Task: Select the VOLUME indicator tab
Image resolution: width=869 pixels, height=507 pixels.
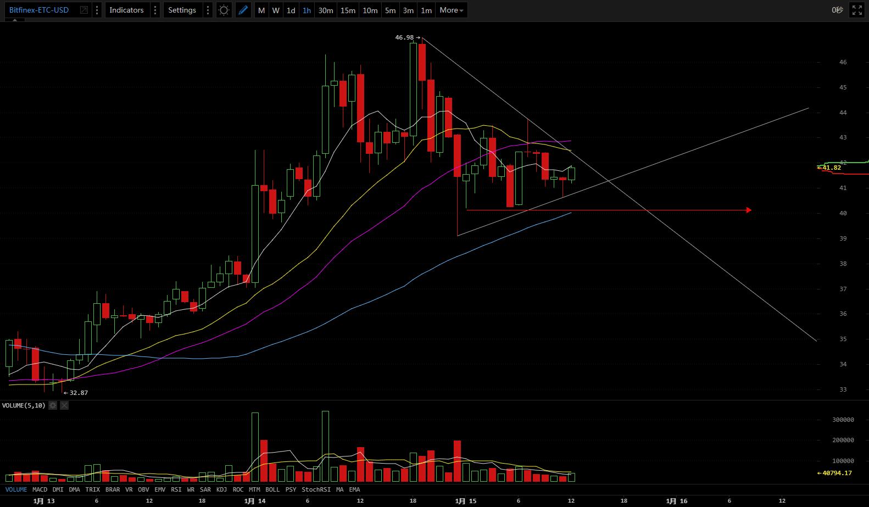Action: (x=16, y=489)
